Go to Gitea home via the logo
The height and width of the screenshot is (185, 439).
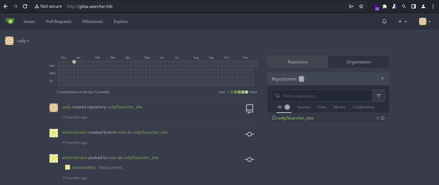point(9,21)
